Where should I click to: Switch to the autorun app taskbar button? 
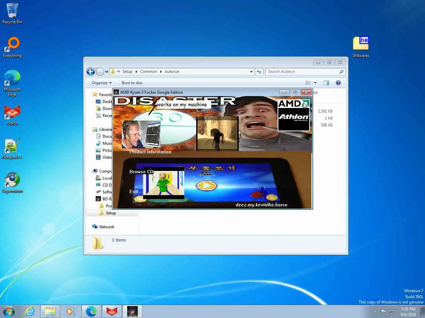tap(132, 311)
